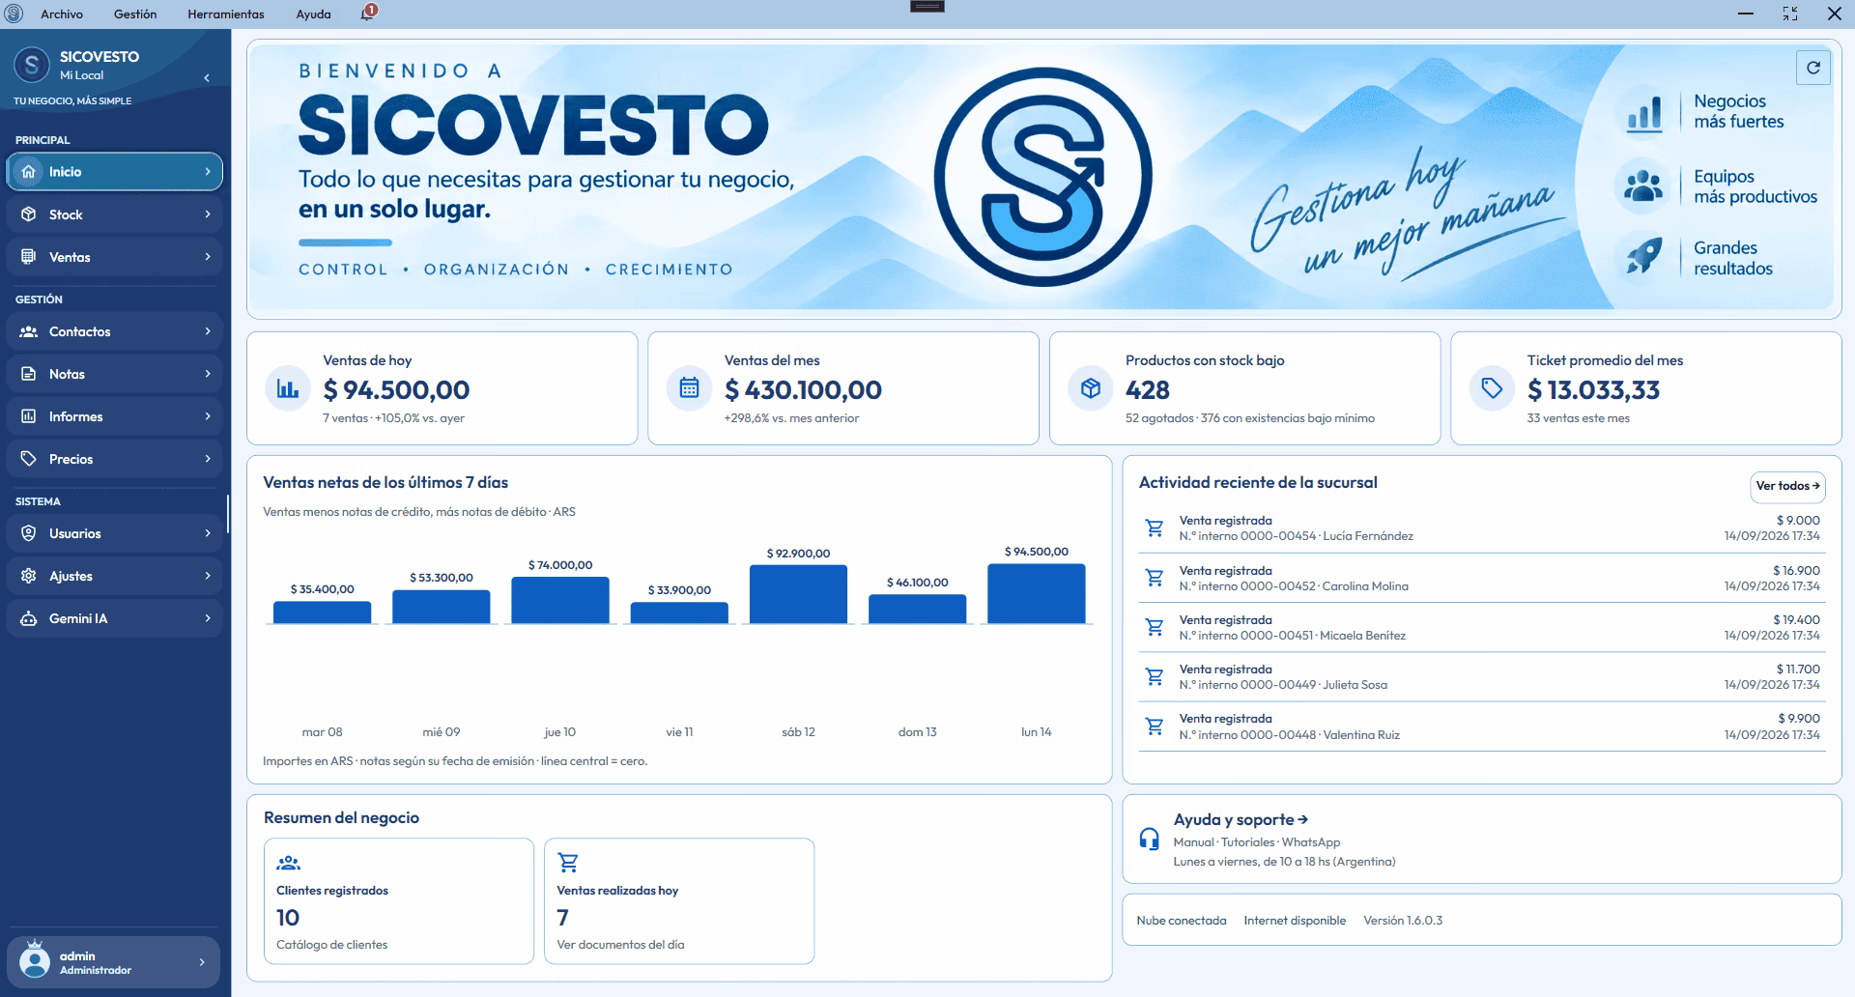1855x997 pixels.
Task: Open the sale entry for Lucía Fernández
Action: 1481,528
